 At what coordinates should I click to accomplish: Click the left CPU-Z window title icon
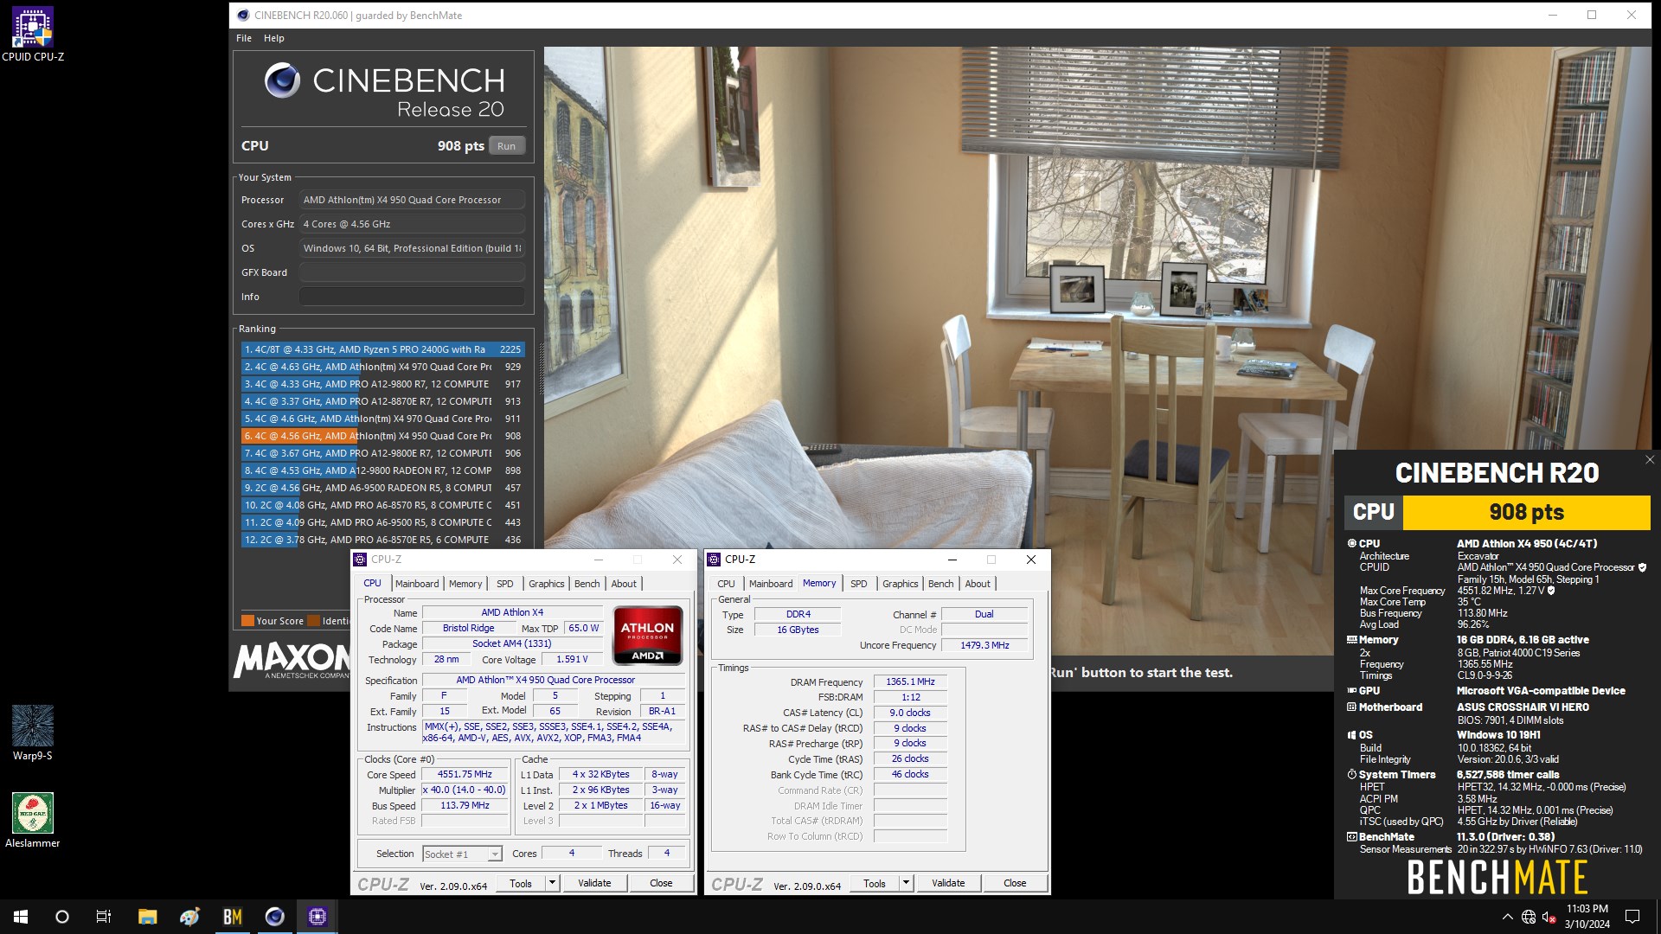pyautogui.click(x=361, y=560)
